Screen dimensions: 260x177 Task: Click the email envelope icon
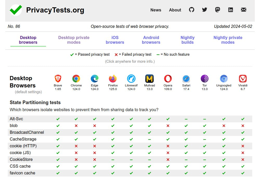[244, 10]
